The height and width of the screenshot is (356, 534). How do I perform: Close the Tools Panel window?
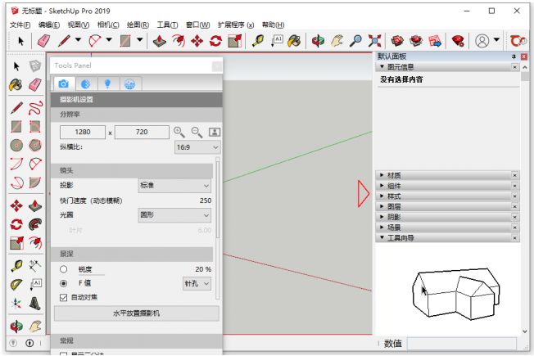point(216,66)
